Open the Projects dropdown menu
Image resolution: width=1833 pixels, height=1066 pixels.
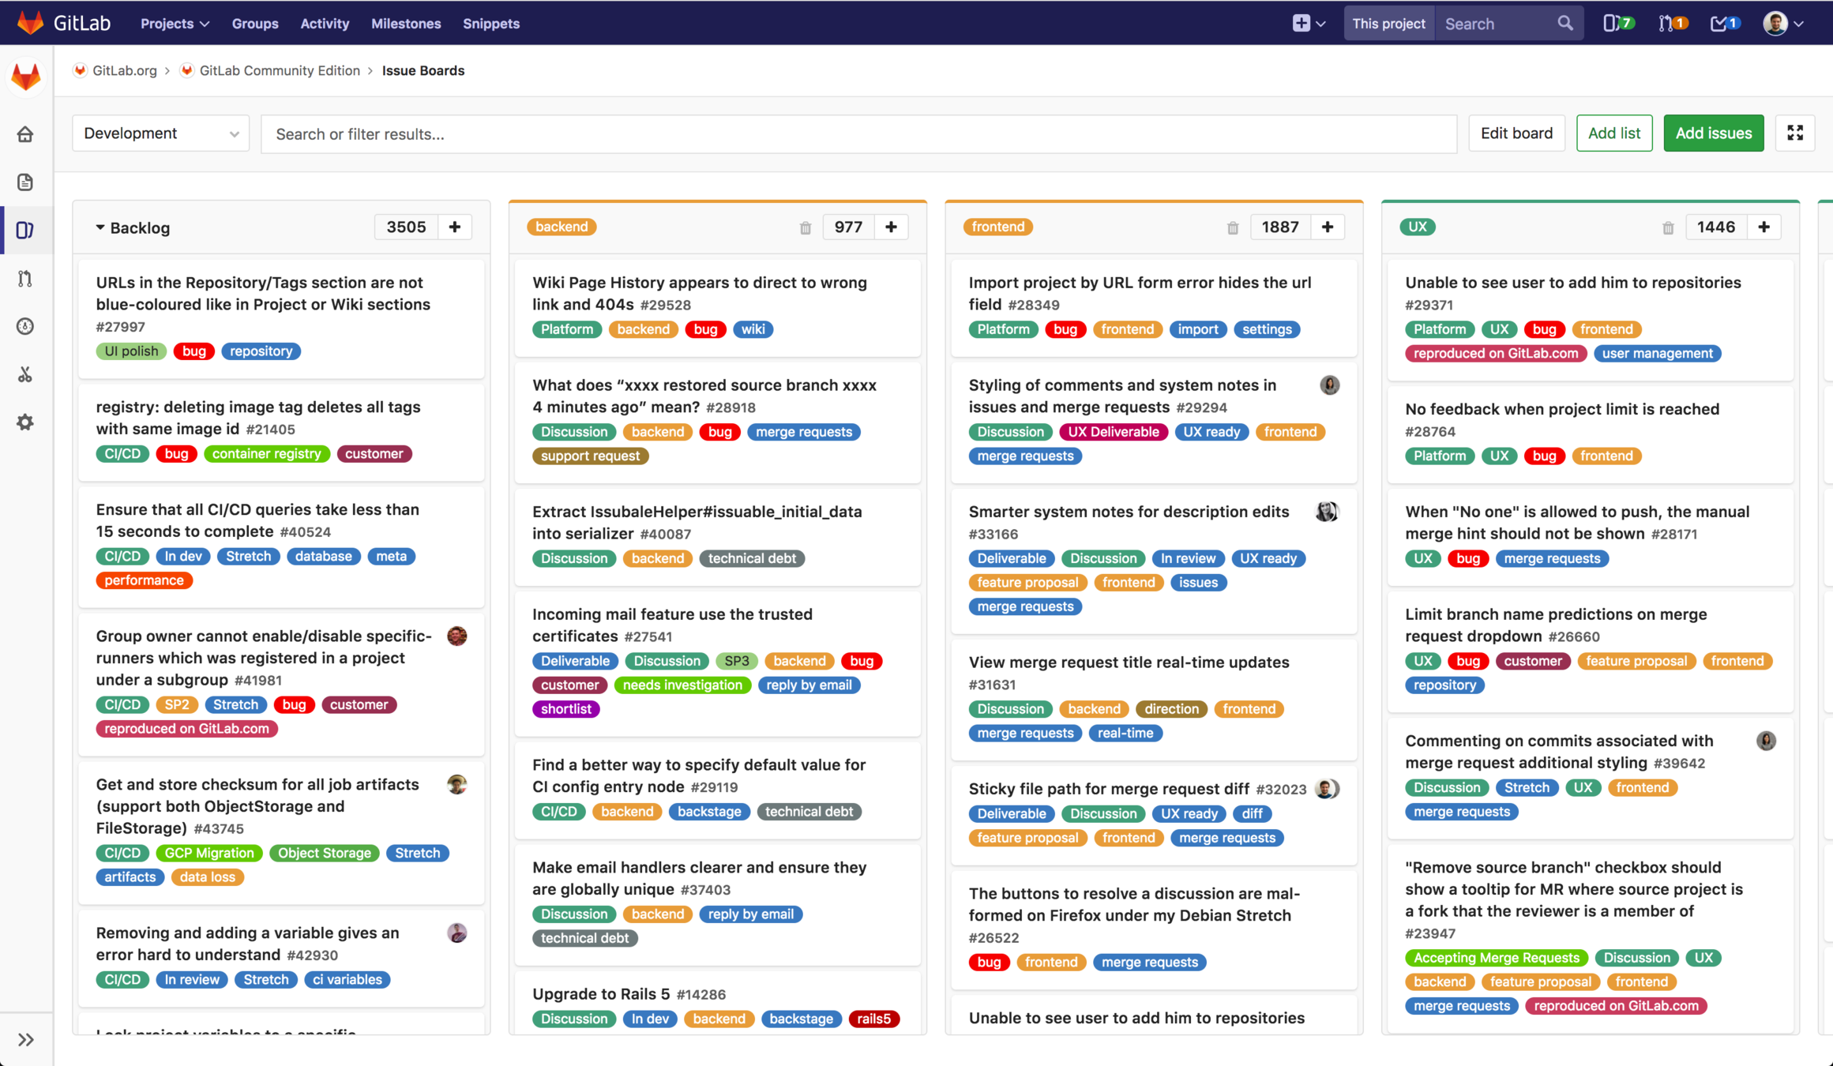[175, 24]
